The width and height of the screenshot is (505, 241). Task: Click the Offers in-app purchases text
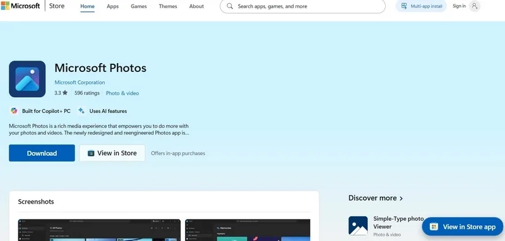click(178, 153)
